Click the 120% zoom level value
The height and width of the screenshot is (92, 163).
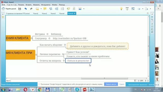[x=142, y=81]
